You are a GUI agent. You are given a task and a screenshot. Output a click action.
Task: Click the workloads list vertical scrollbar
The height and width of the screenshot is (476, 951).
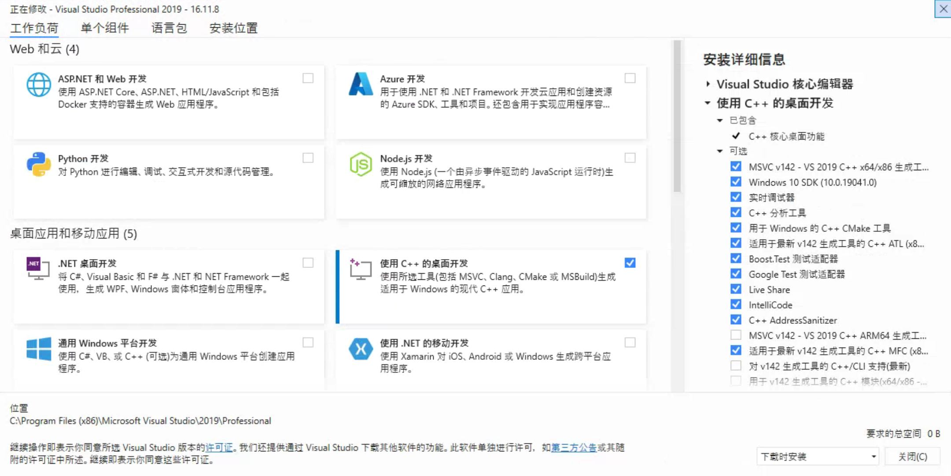pyautogui.click(x=677, y=117)
